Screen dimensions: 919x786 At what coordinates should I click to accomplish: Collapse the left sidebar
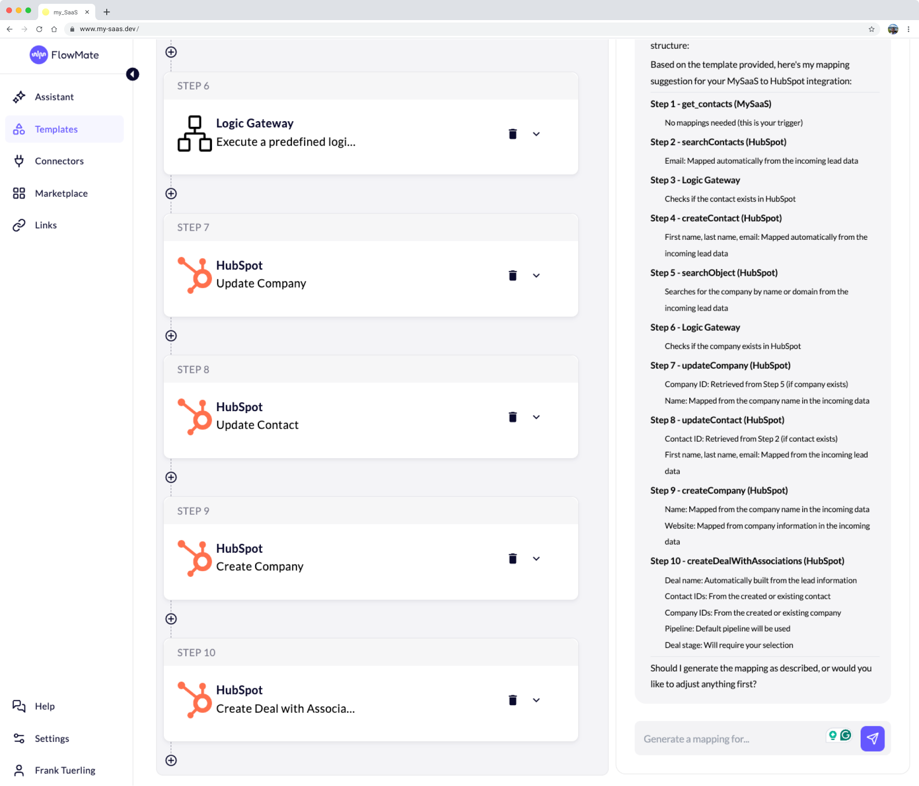pos(133,74)
